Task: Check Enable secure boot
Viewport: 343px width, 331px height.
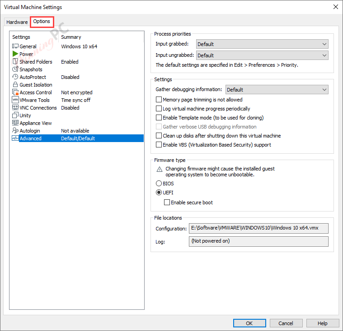Action: pyautogui.click(x=167, y=202)
